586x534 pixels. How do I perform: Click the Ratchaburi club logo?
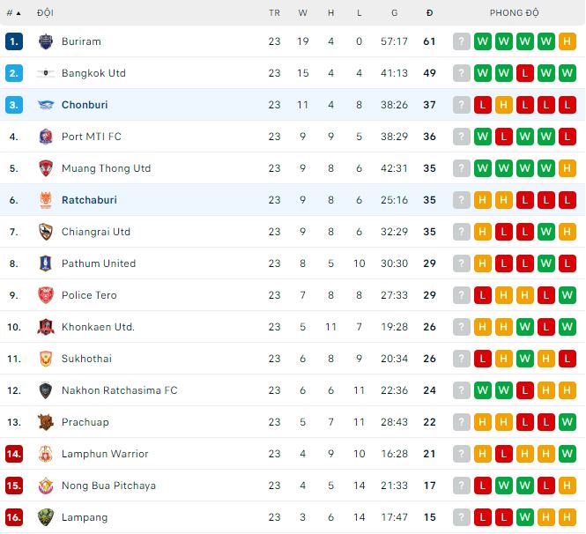[x=46, y=200]
